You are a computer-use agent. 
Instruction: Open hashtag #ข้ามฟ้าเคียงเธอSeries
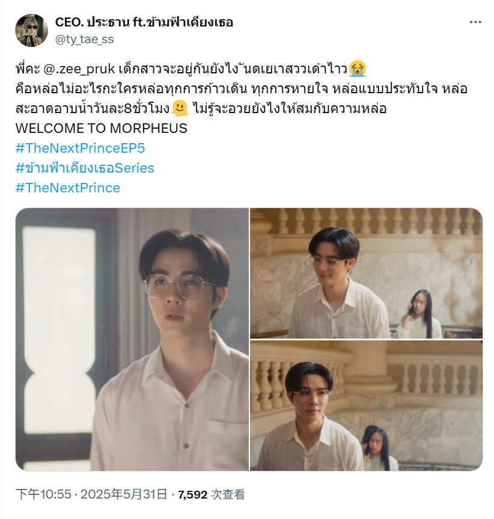pos(85,168)
